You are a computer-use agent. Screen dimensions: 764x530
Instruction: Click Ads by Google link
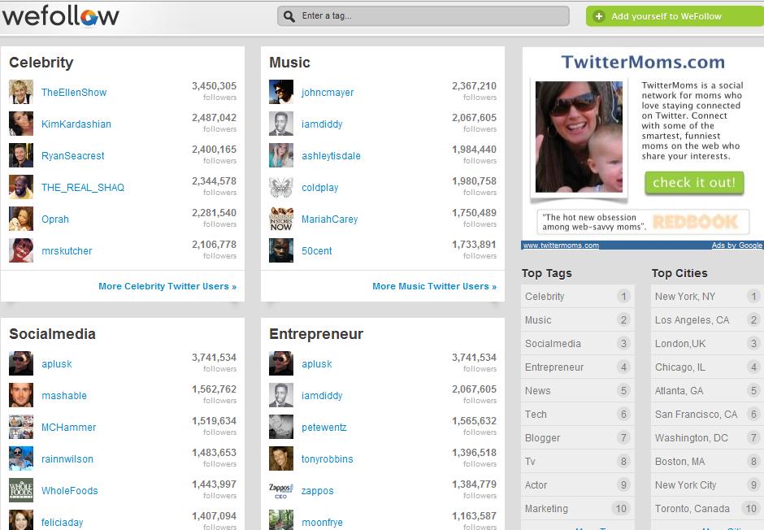pyautogui.click(x=736, y=245)
